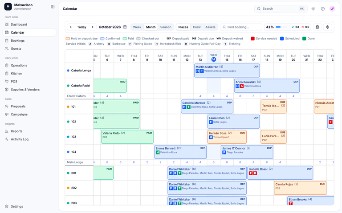
Task: Jump to Today
Action: pos(81,27)
